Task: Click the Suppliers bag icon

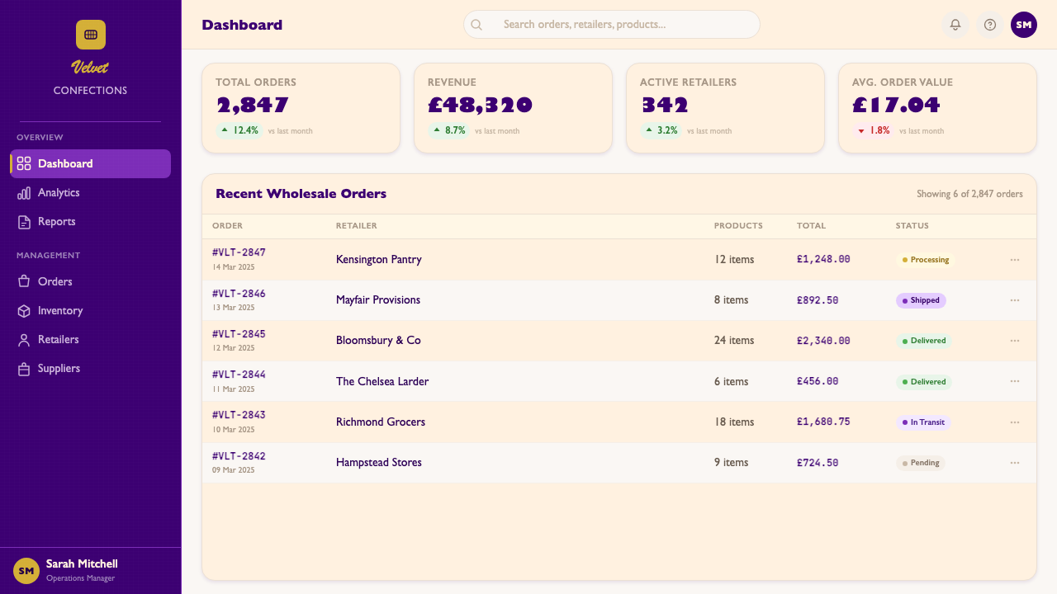Action: pyautogui.click(x=24, y=368)
